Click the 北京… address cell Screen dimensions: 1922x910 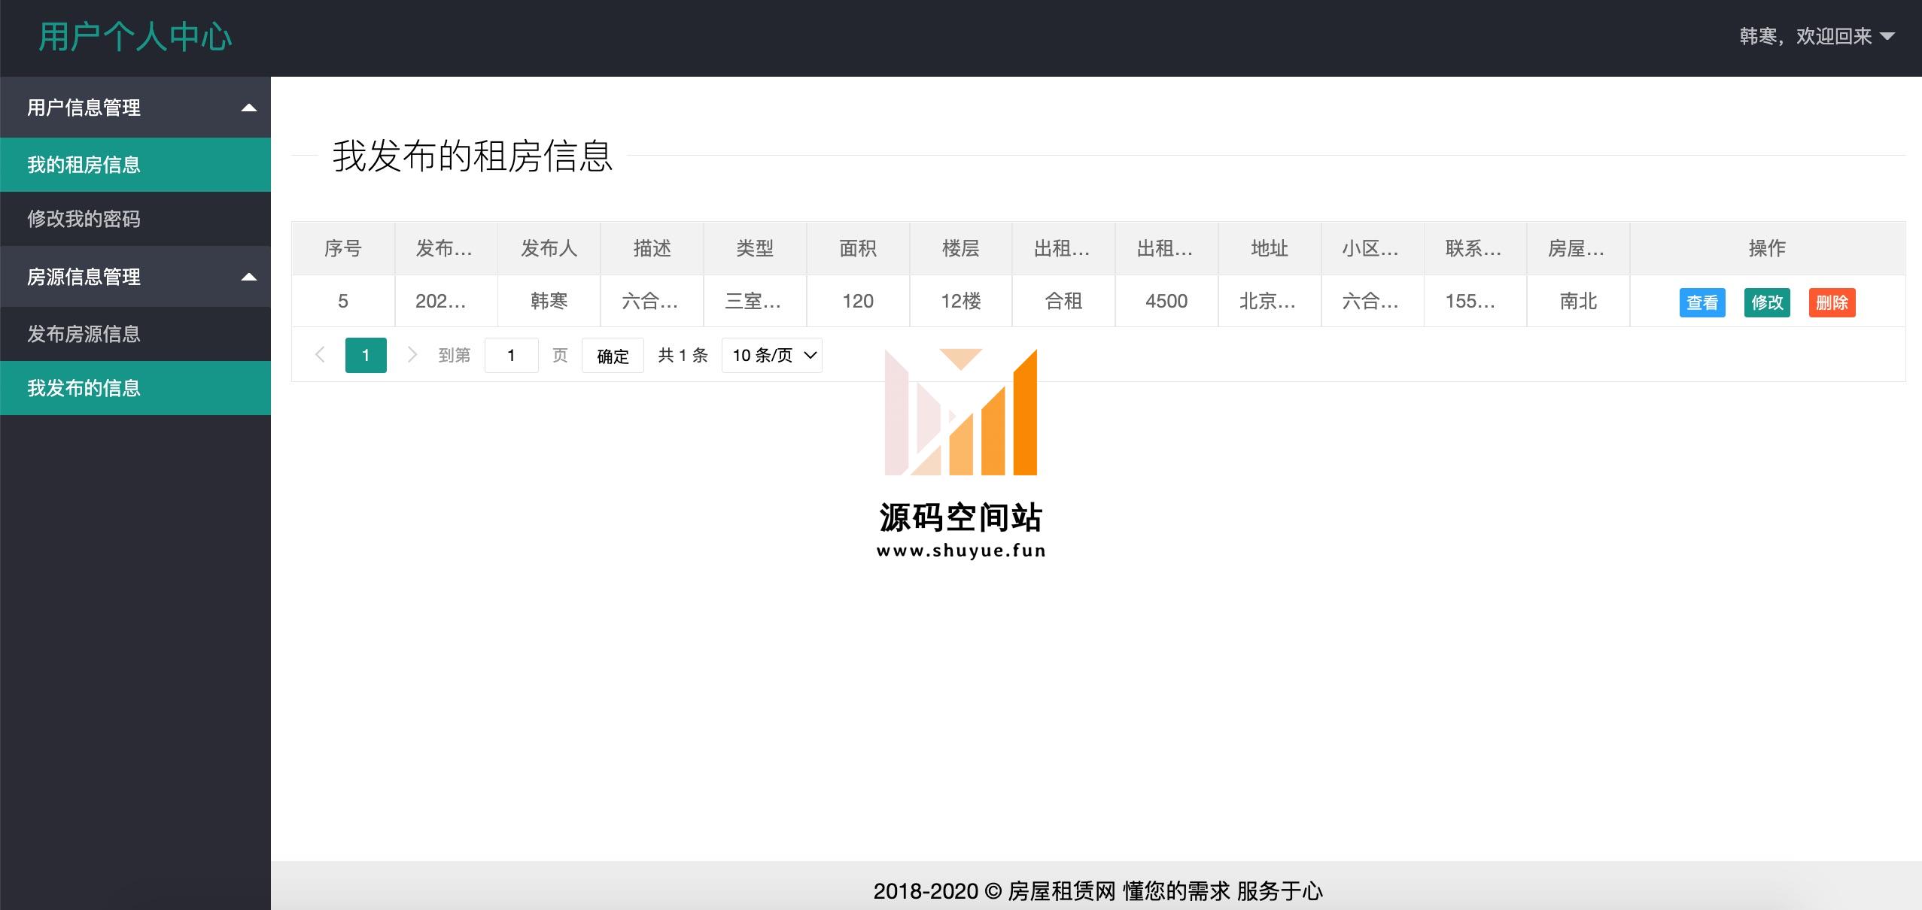coord(1270,301)
